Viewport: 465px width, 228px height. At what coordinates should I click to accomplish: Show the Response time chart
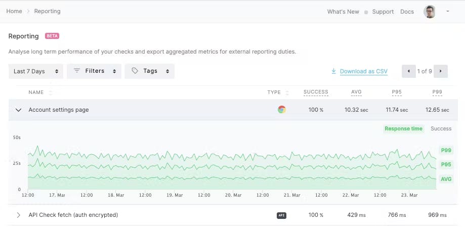coord(403,129)
